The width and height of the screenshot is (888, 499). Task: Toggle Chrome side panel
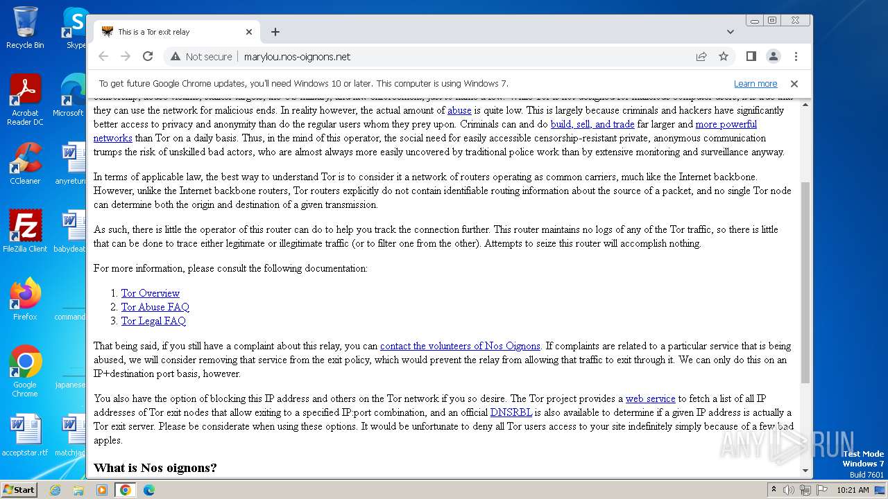click(751, 57)
